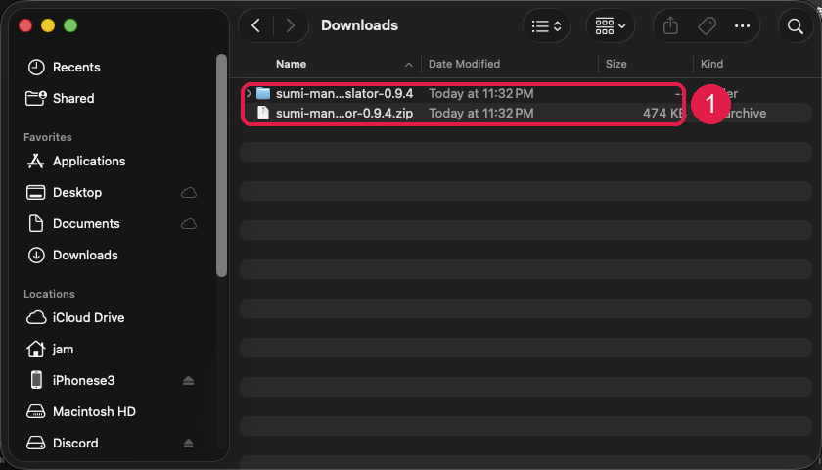
Task: Click the Downloads arrow icon in sidebar
Action: [36, 255]
